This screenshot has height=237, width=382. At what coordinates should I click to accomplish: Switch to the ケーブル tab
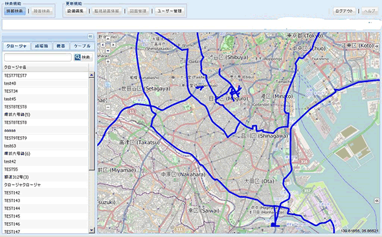point(82,46)
